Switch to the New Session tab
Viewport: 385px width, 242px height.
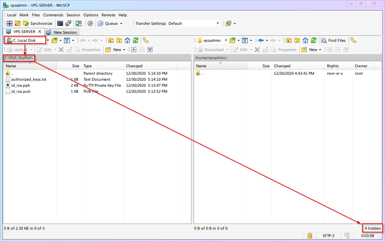coord(61,32)
